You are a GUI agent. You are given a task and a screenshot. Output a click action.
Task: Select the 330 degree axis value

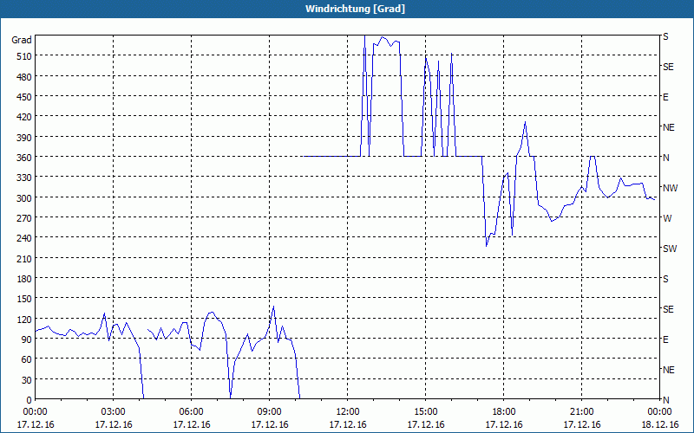24,178
